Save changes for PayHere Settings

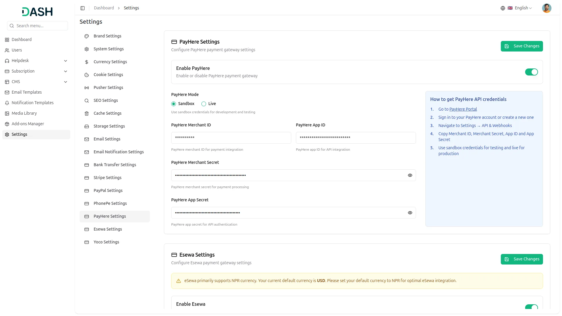click(x=522, y=46)
